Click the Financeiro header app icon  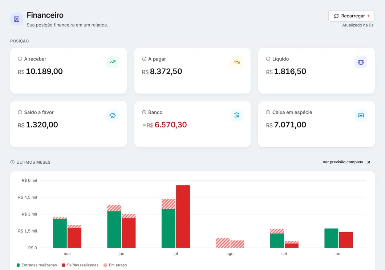tap(16, 19)
